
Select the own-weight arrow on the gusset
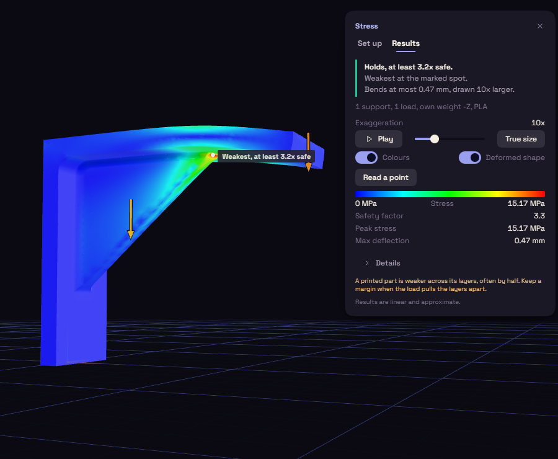(131, 219)
